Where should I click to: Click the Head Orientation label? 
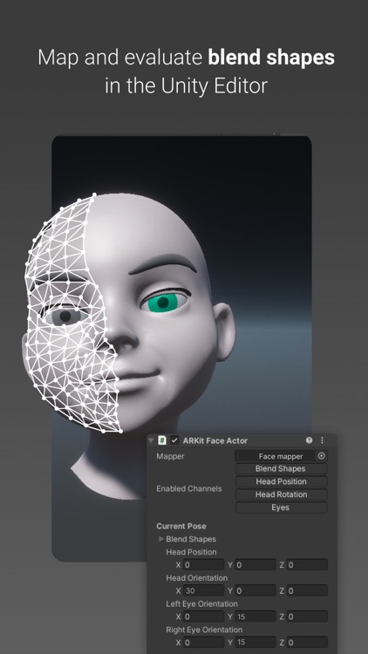coord(196,578)
